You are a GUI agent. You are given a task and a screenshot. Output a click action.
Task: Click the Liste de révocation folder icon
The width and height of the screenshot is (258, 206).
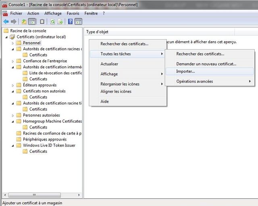[25, 73]
